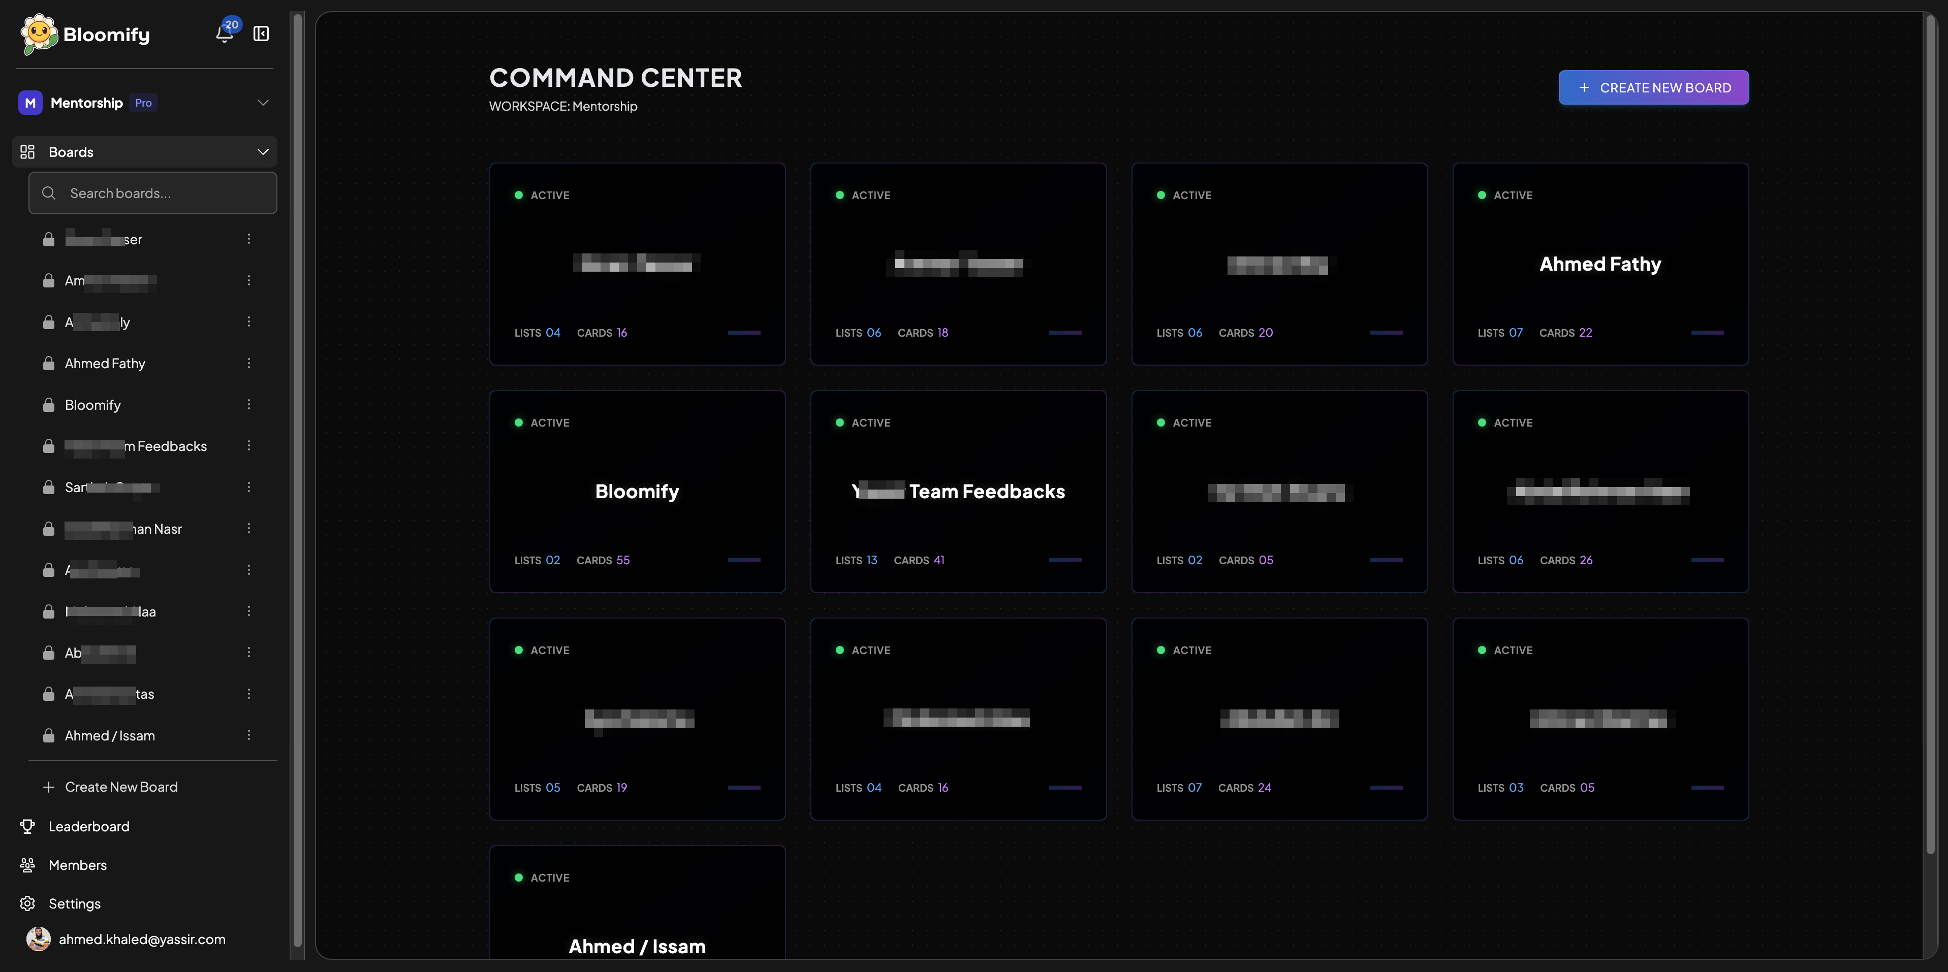Viewport: 1948px width, 972px height.
Task: Open three-dot menu for Ahmed Fathy board
Action: click(249, 364)
